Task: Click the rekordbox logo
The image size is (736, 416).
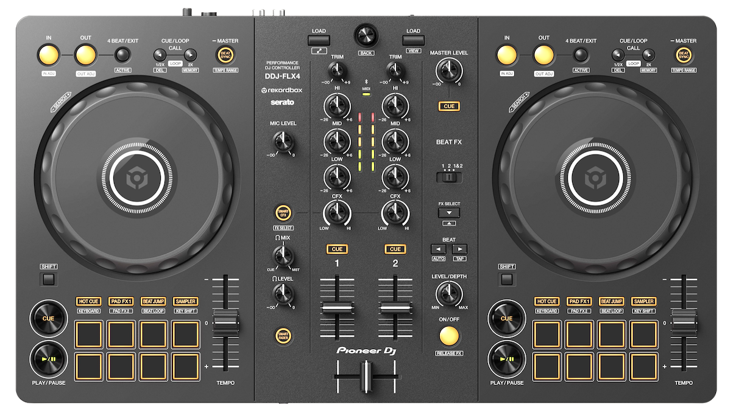Action: click(282, 90)
